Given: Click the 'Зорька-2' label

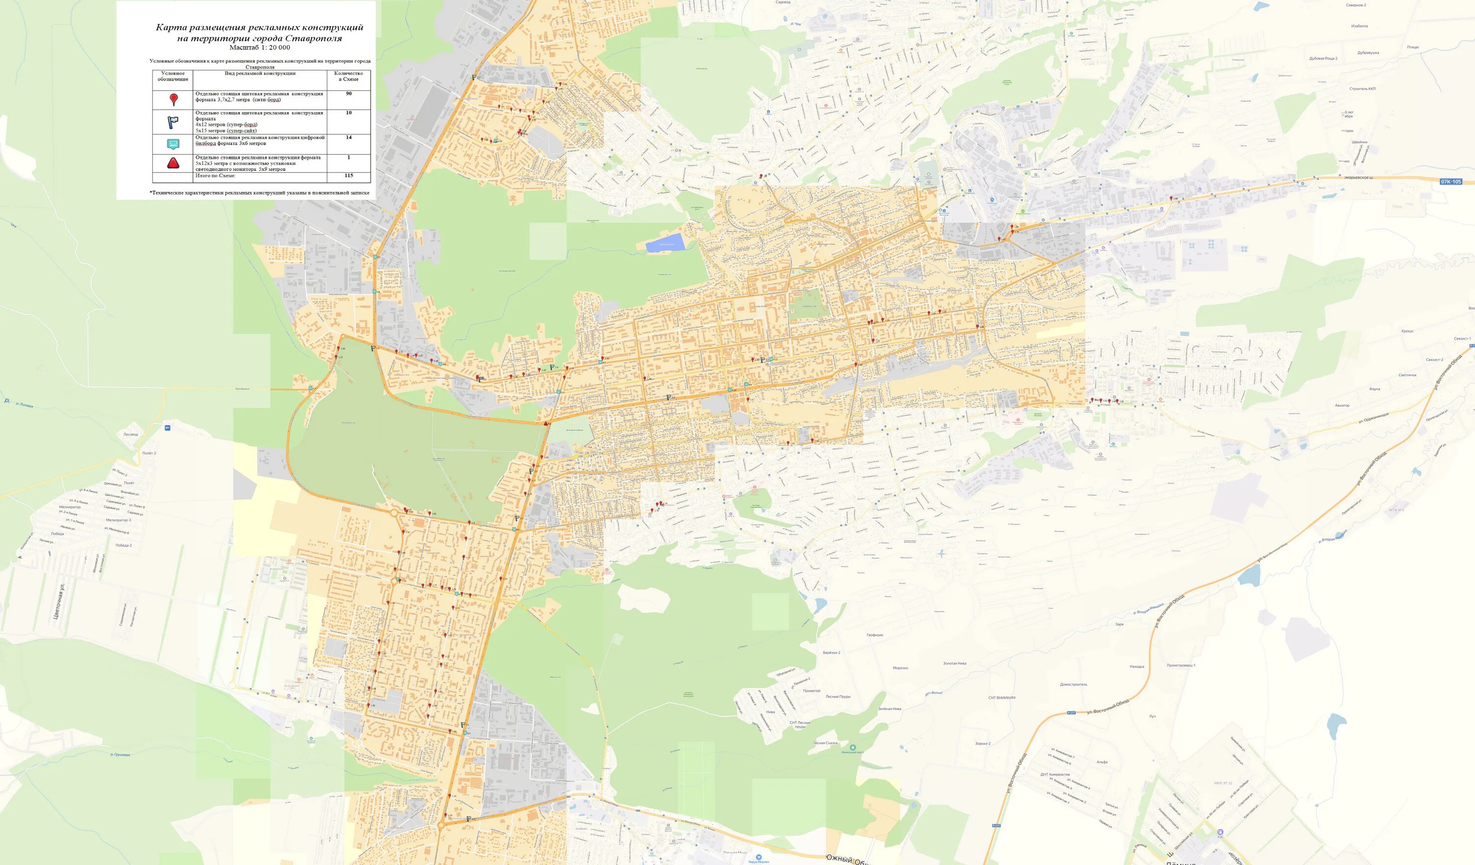Looking at the screenshot, I should click(983, 743).
